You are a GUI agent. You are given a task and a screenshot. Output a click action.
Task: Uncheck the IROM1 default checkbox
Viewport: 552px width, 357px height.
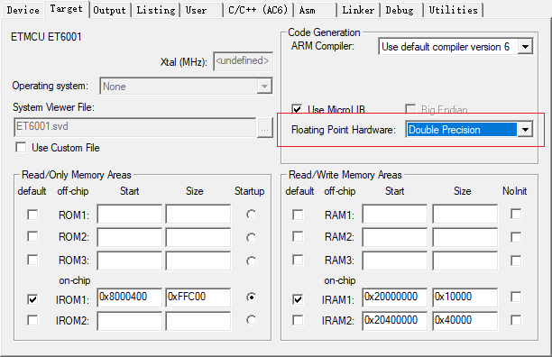click(x=32, y=299)
